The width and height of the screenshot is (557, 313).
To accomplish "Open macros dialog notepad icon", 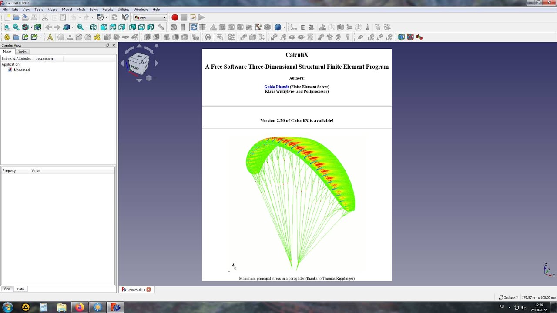I will point(193,17).
